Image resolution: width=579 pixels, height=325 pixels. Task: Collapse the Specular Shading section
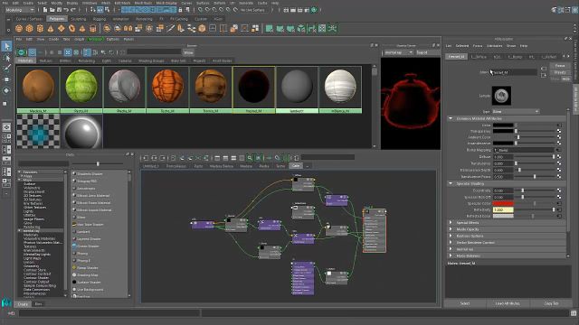[451, 183]
